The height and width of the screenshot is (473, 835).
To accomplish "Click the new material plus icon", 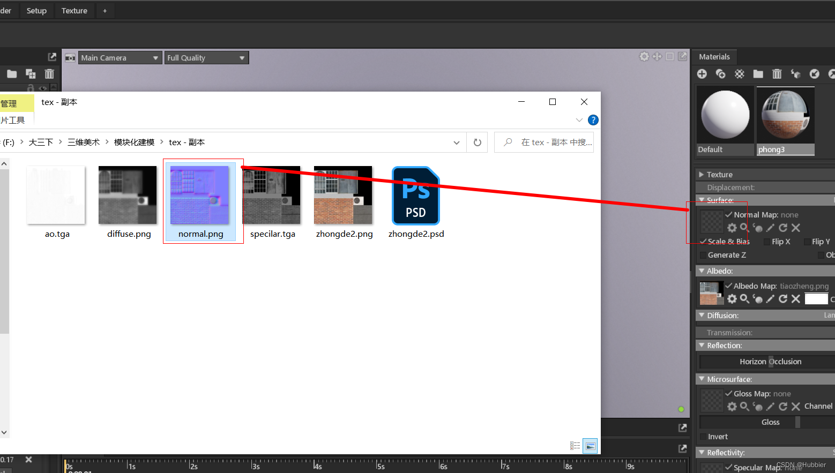I will click(x=702, y=74).
